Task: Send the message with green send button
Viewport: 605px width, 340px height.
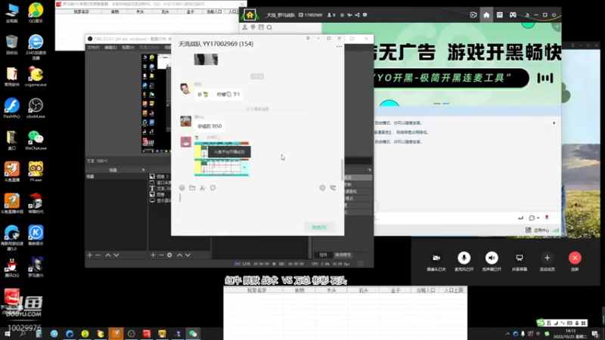Action: pos(319,227)
